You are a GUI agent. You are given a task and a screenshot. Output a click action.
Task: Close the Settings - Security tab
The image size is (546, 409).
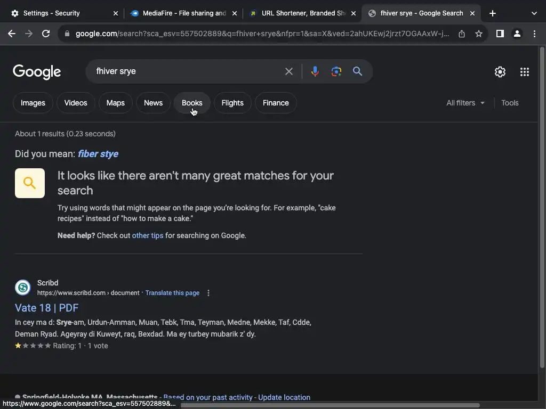coord(116,13)
